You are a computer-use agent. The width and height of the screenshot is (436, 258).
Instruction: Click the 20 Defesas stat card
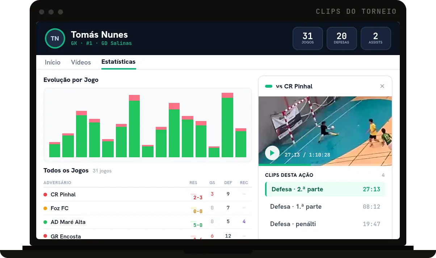(x=341, y=38)
